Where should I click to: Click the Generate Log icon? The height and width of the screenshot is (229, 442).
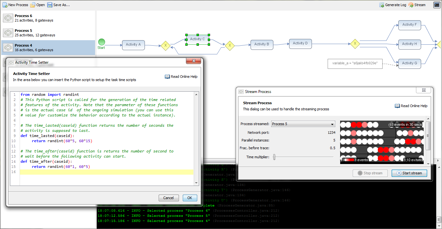pos(382,5)
